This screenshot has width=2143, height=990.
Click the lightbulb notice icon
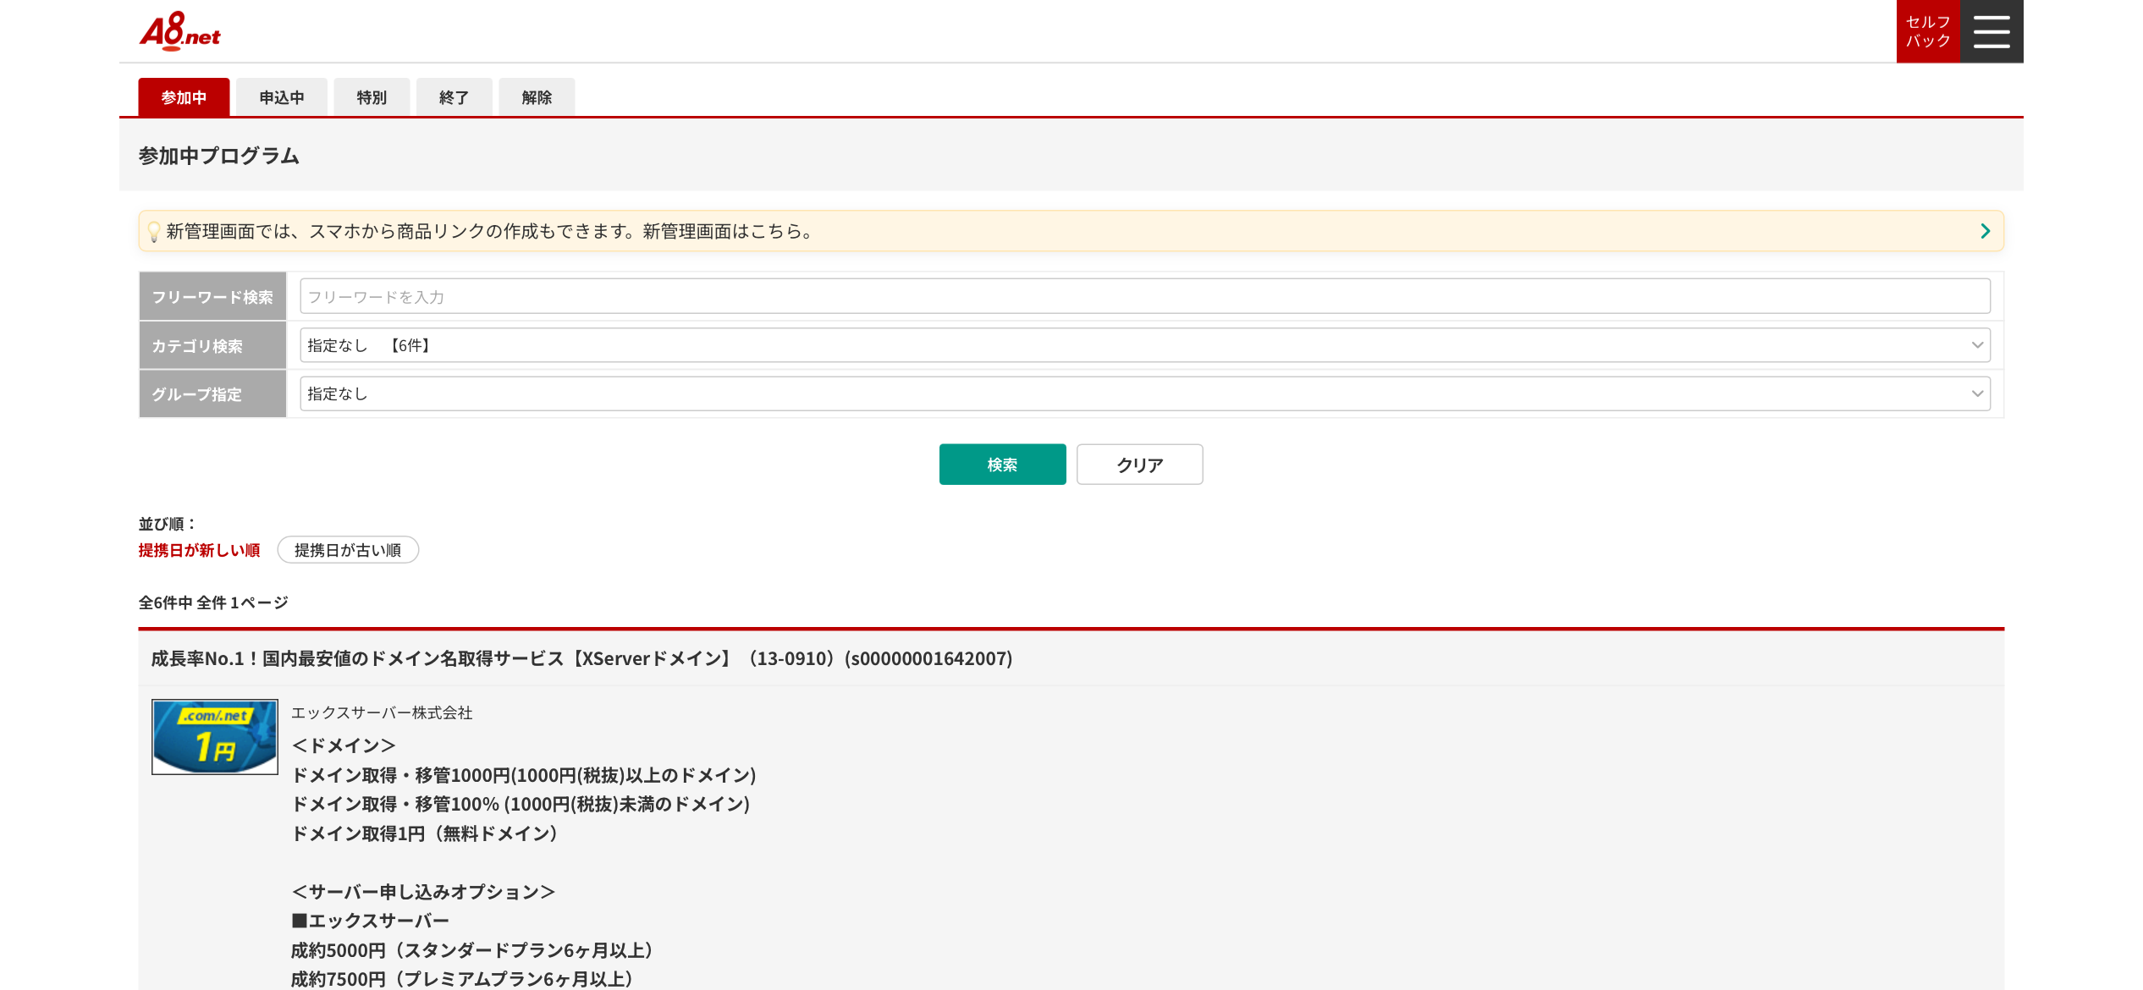coord(153,231)
